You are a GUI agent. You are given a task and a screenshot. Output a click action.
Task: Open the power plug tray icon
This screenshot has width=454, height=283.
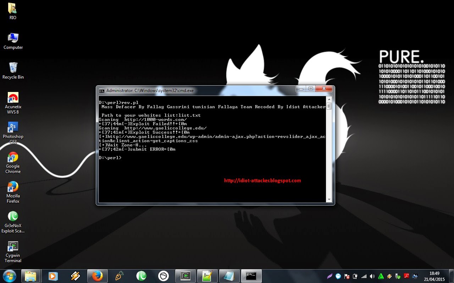coord(355,276)
